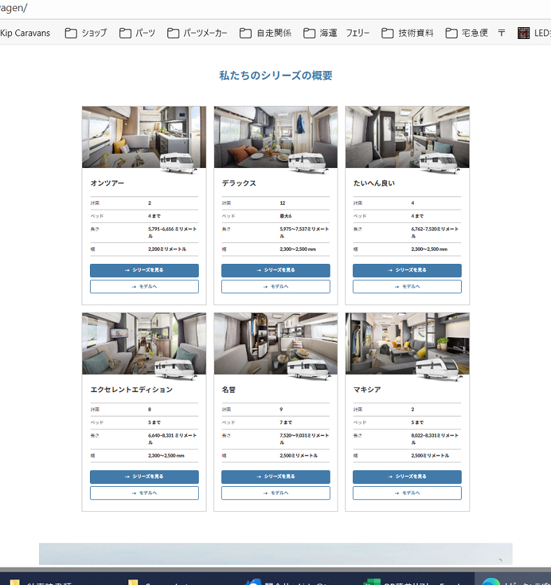Click the マキシア series title
Image resolution: width=551 pixels, height=585 pixels.
click(367, 389)
